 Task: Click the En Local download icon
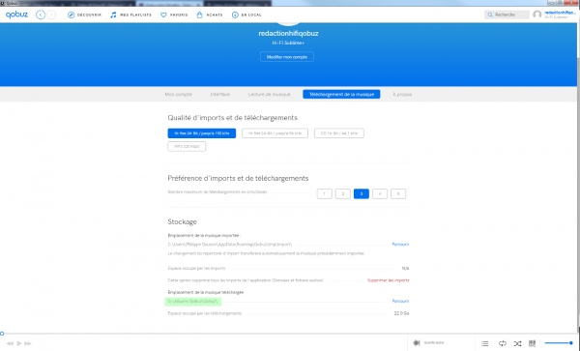[x=235, y=15]
